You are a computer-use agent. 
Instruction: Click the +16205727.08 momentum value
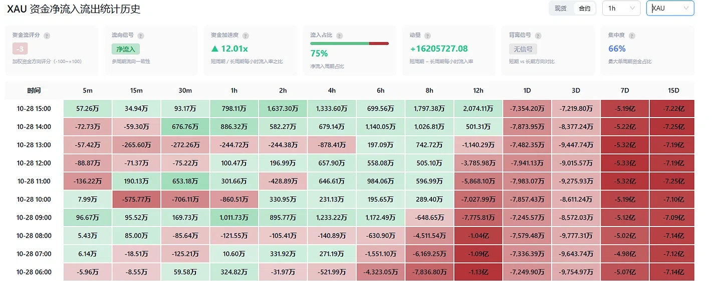click(x=438, y=48)
